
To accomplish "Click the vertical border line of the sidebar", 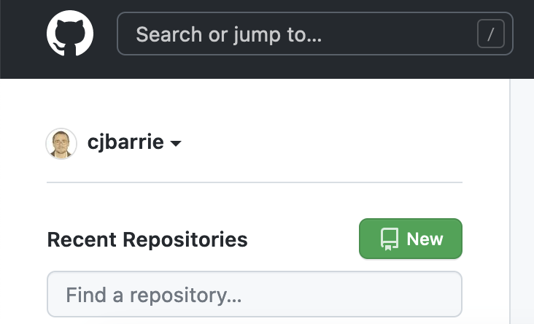I will click(510, 201).
